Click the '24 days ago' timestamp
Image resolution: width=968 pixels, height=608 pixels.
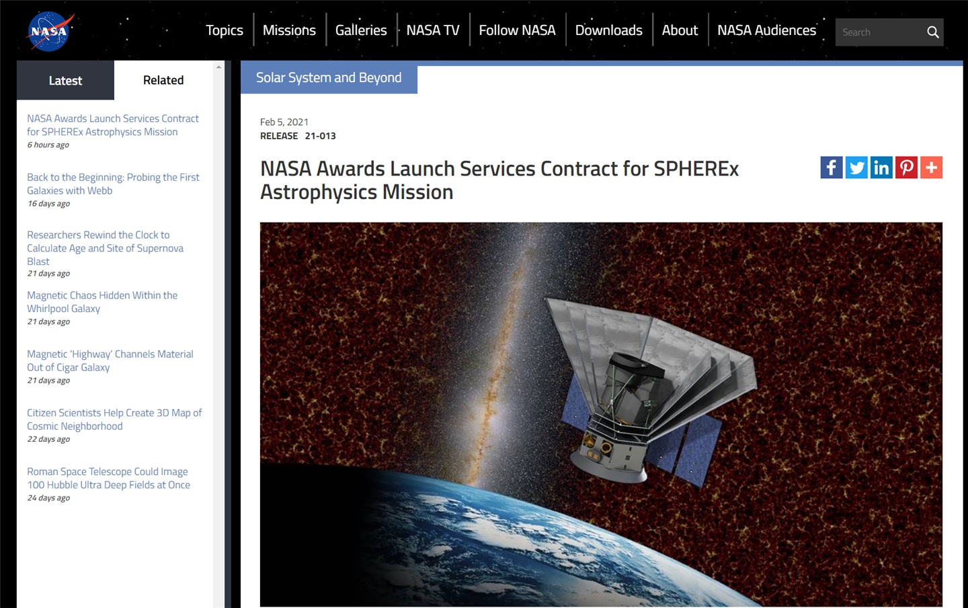point(48,498)
